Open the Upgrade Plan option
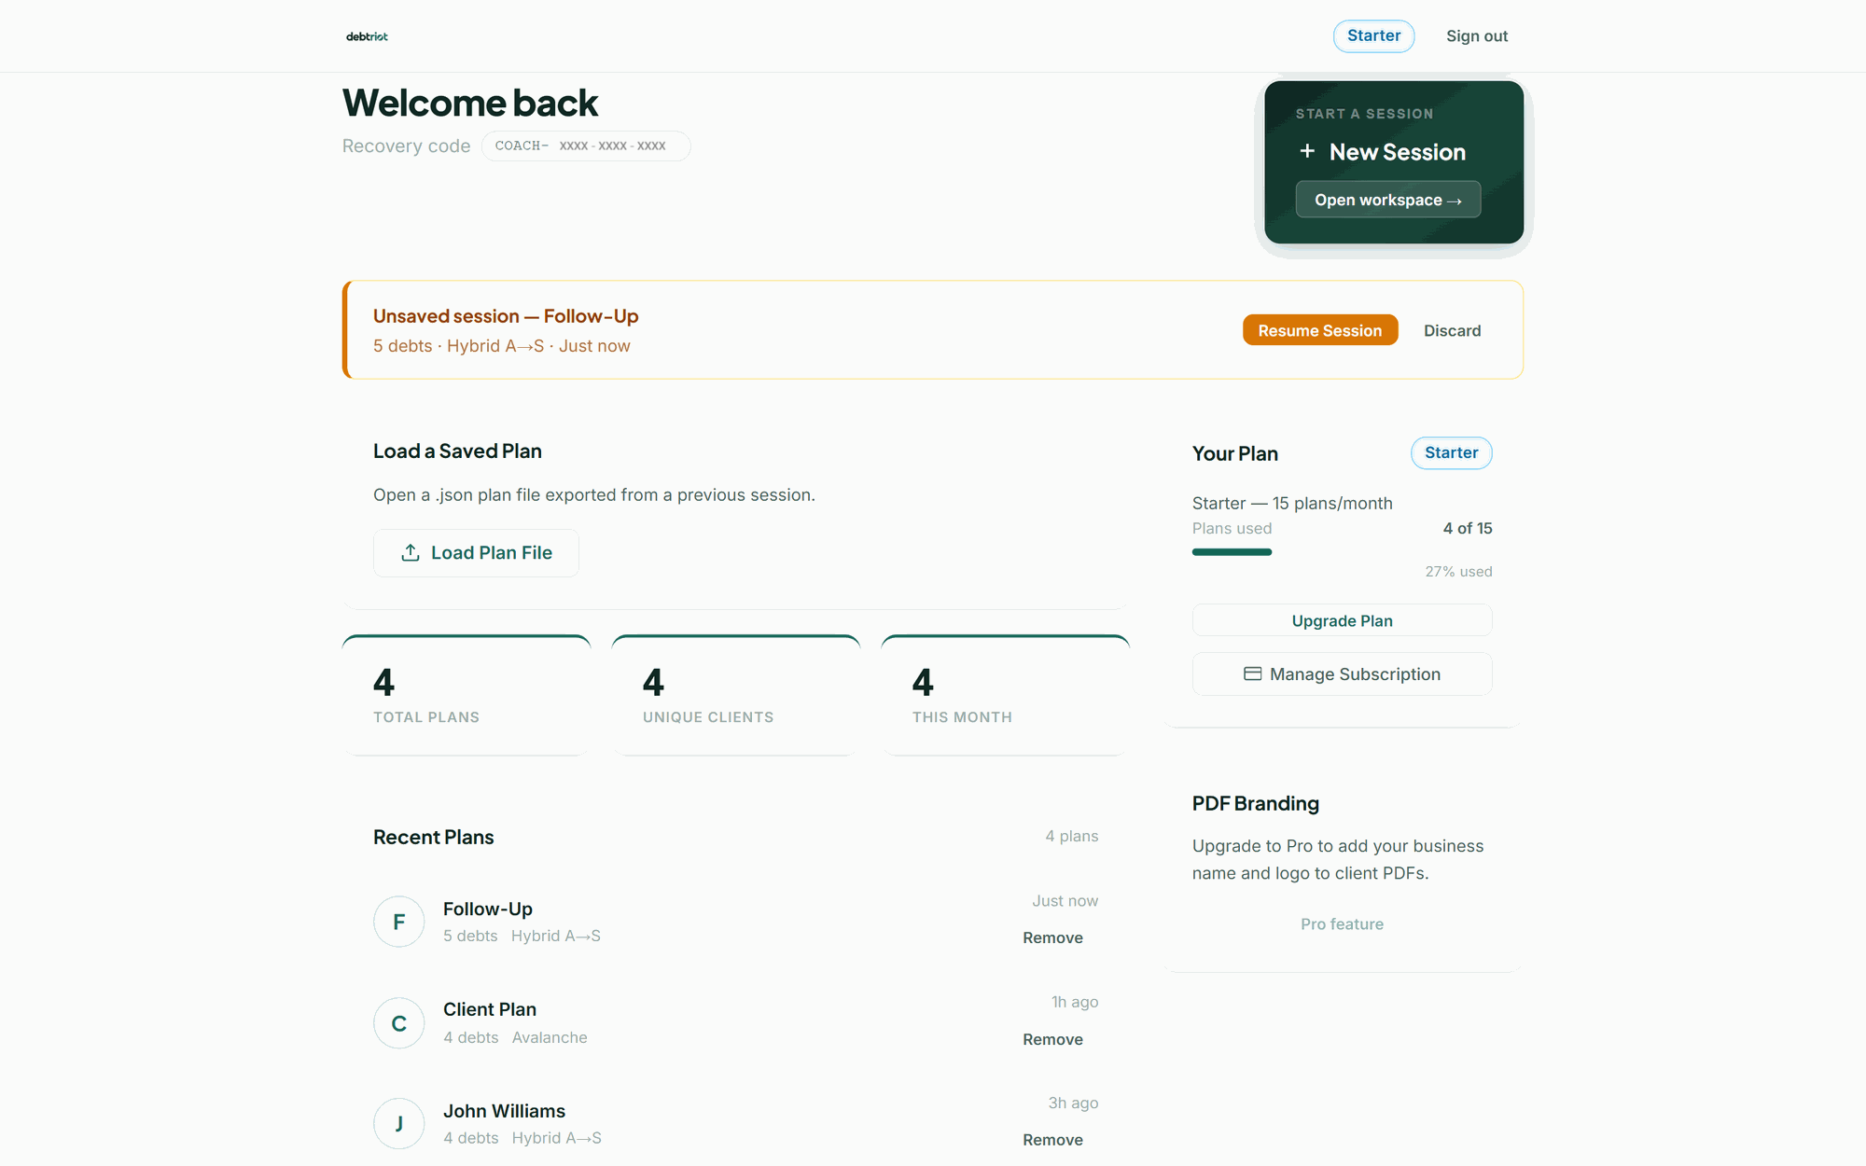Screen dimensions: 1866x1166 click(x=1342, y=619)
